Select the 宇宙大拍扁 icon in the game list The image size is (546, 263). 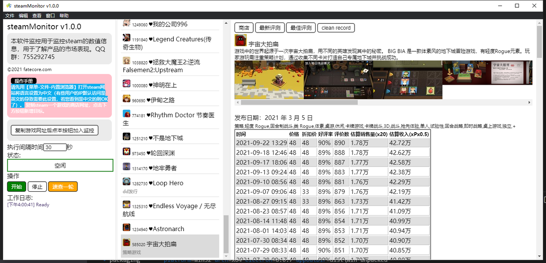coord(127,243)
